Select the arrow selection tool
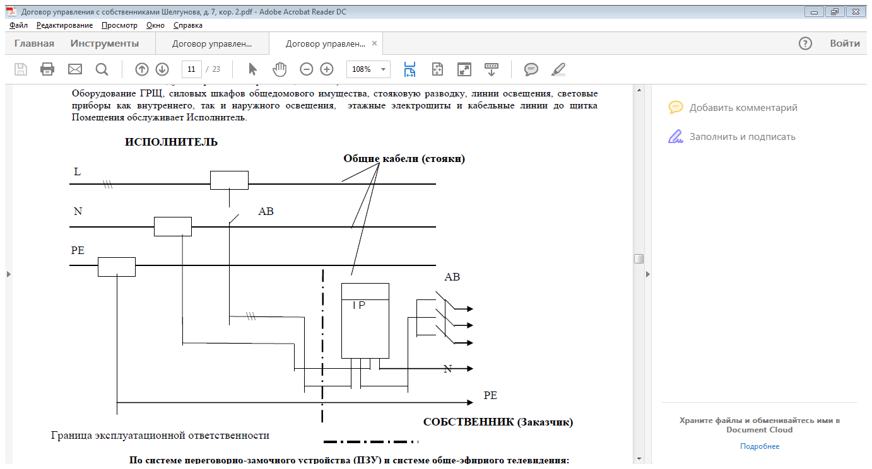Viewport: 872px width, 469px height. click(253, 69)
